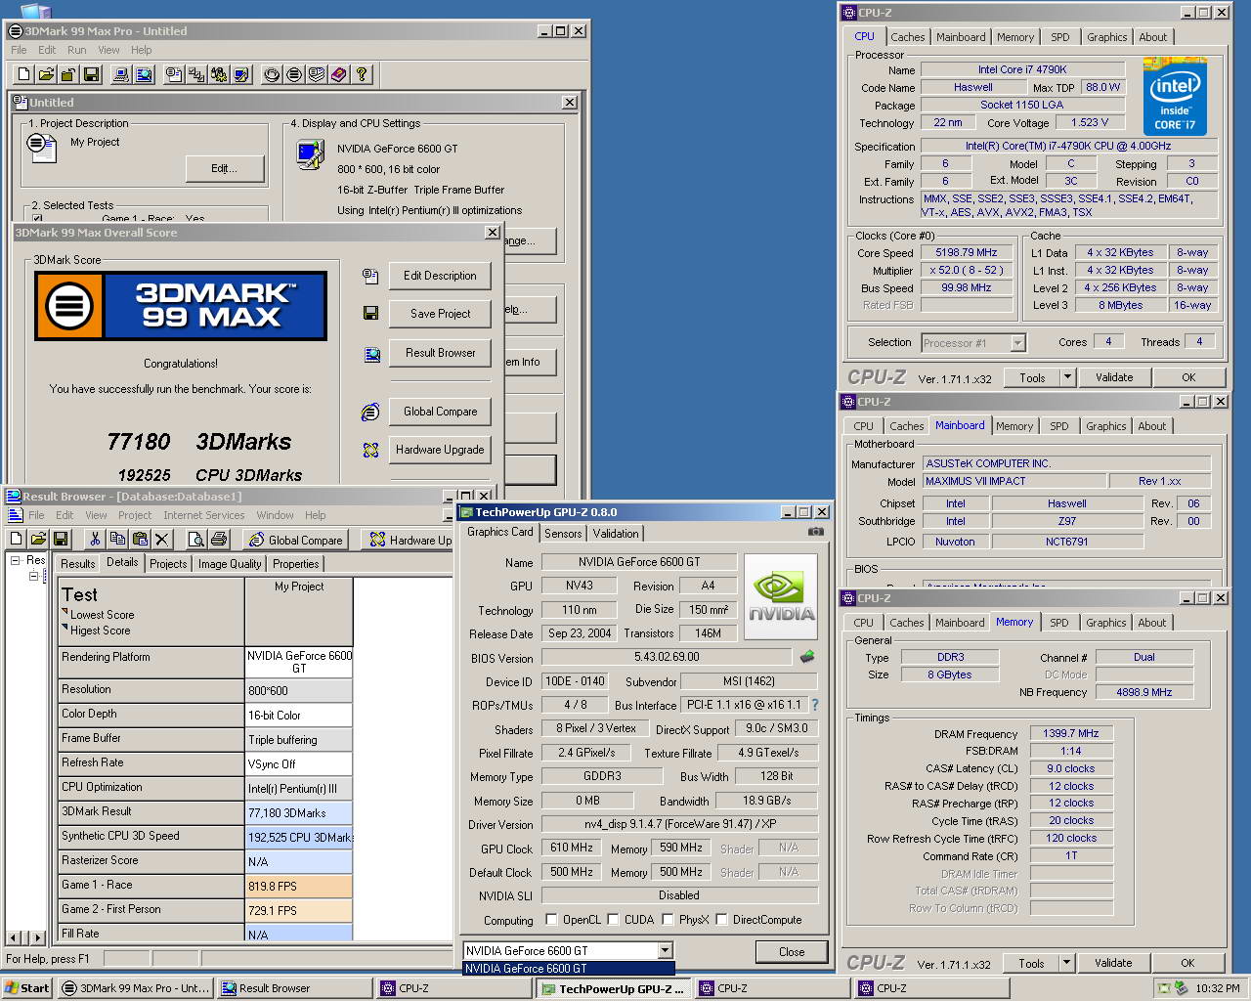1251x1001 pixels.
Task: Click the GPU-Z screenshot camera icon
Action: (x=815, y=532)
